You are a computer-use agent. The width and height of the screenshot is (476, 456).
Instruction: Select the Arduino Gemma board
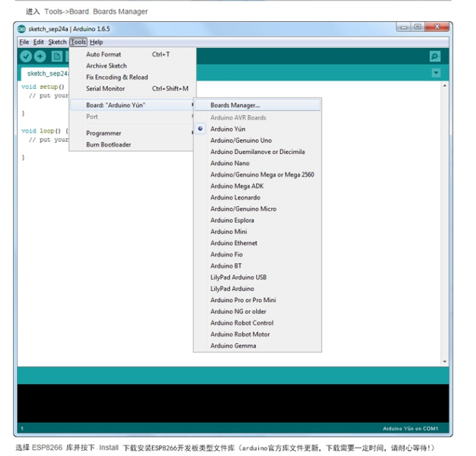[x=257, y=346]
